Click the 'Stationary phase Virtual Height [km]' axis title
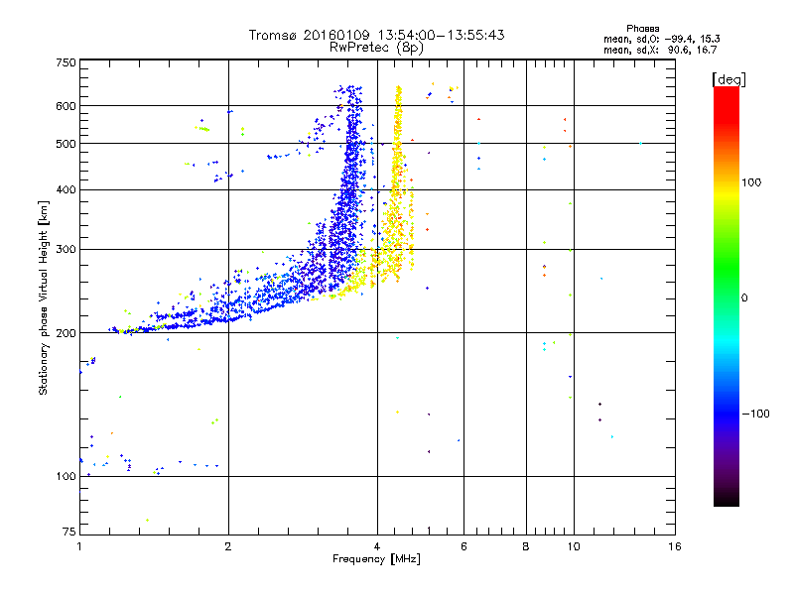 click(x=44, y=298)
